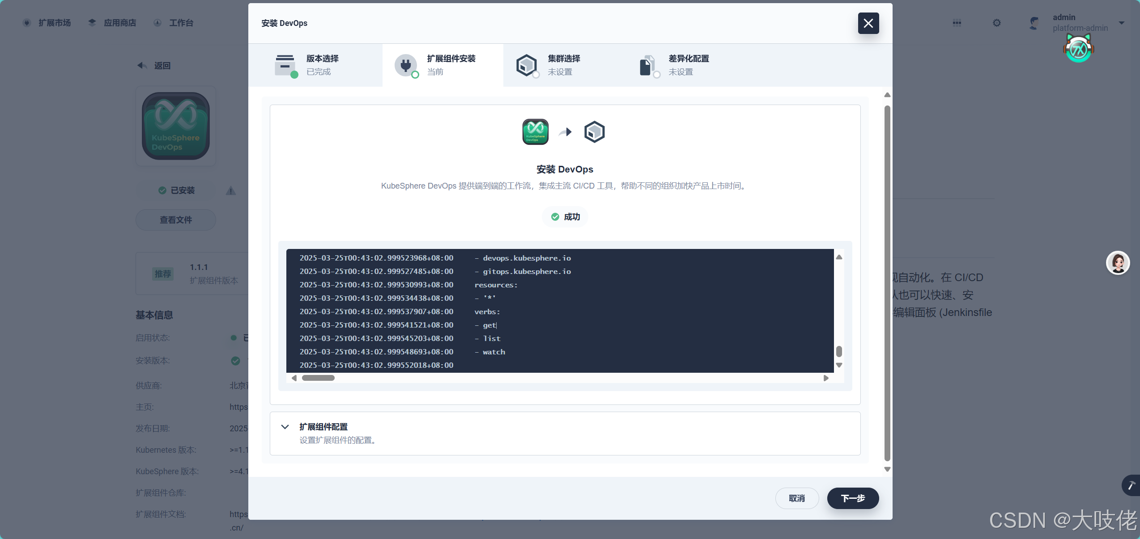Viewport: 1140px width, 539px height.
Task: Open the 扩展市场 navigation icon
Action: (27, 23)
